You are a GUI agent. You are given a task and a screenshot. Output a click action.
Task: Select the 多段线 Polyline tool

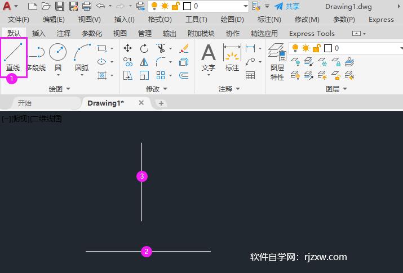(37, 57)
